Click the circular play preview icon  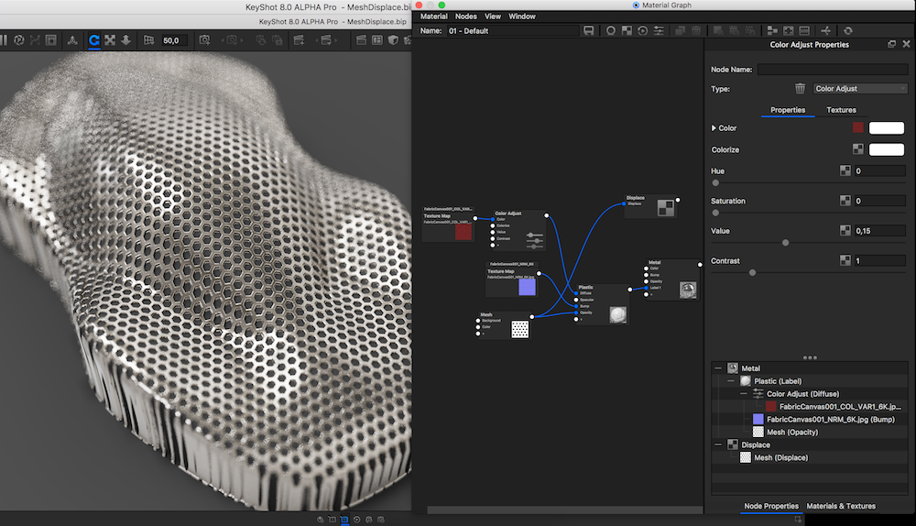click(x=642, y=30)
